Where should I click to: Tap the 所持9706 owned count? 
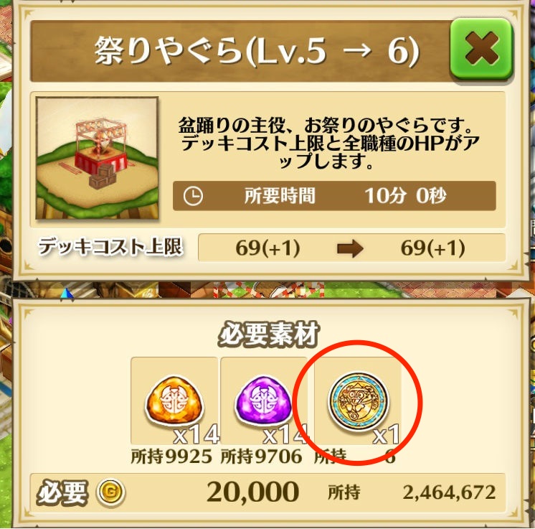[x=261, y=457]
